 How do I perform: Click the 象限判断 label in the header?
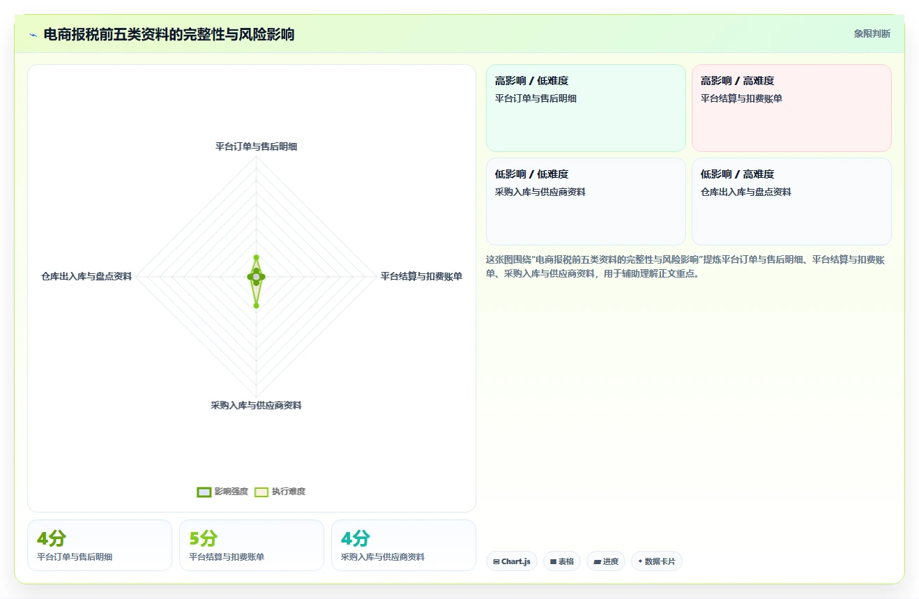pos(872,33)
